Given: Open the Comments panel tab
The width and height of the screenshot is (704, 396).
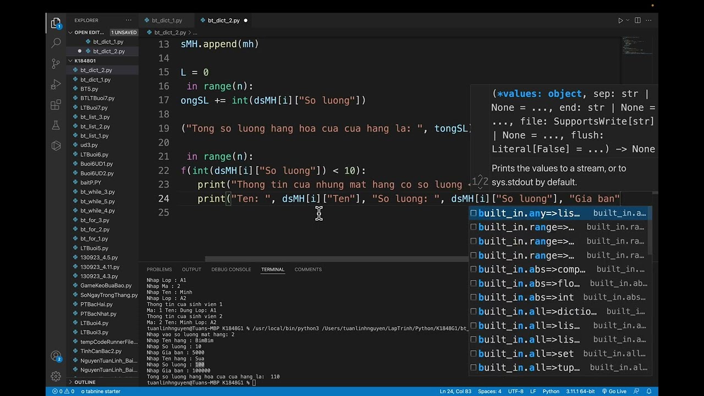Looking at the screenshot, I should 308,269.
